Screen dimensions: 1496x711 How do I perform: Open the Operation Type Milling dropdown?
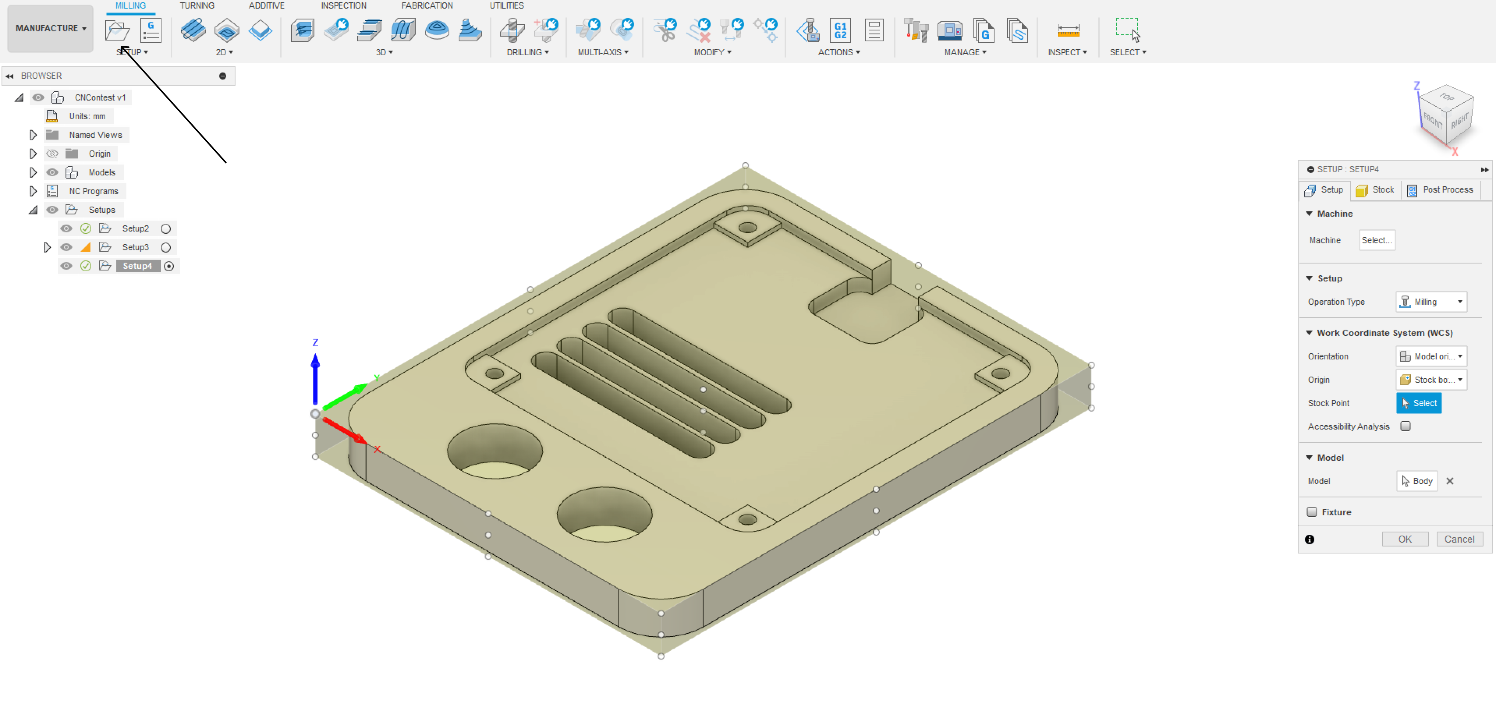1432,302
